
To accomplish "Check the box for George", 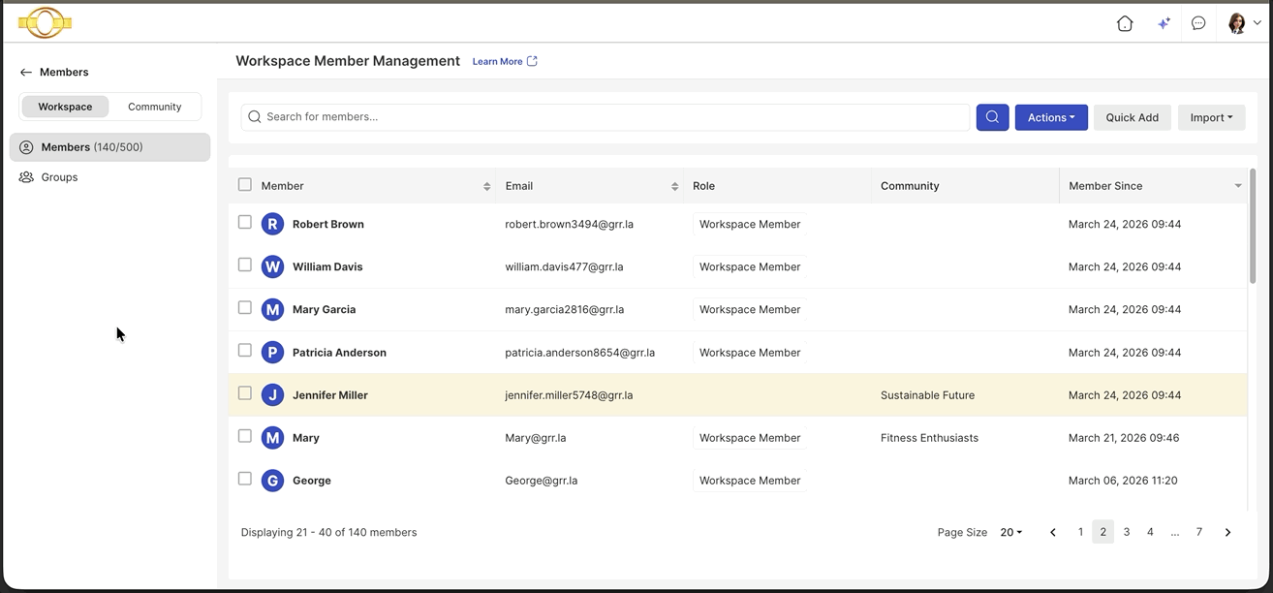I will [x=245, y=479].
